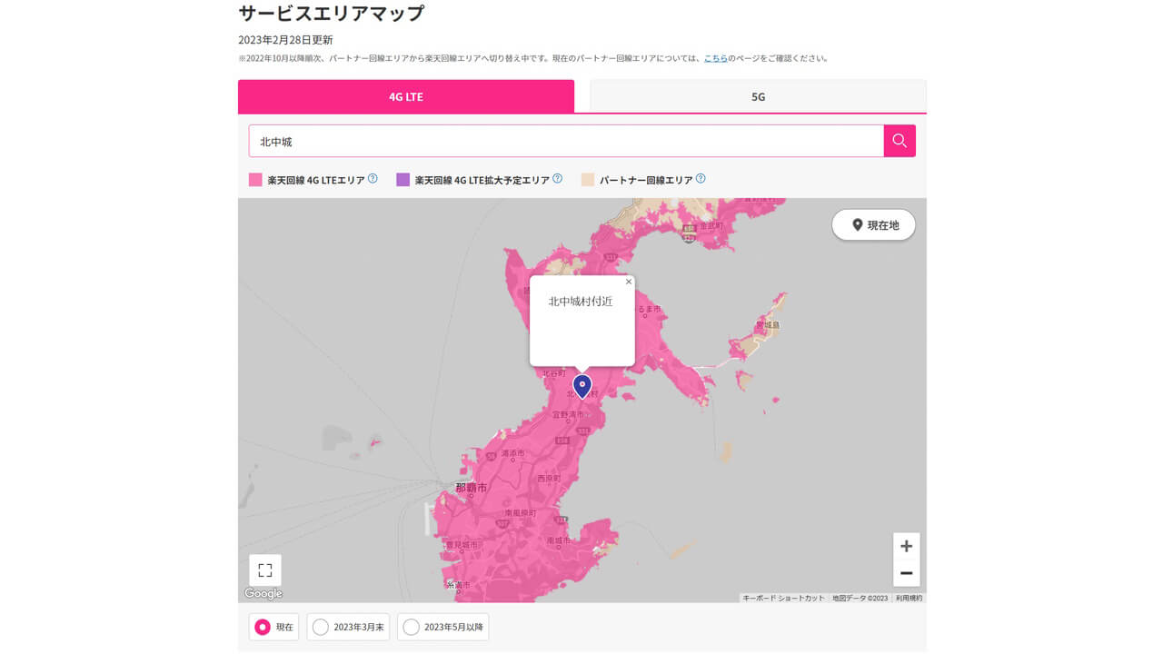This screenshot has height=654, width=1163.
Task: Open the fullscreen map view icon
Action: (264, 570)
